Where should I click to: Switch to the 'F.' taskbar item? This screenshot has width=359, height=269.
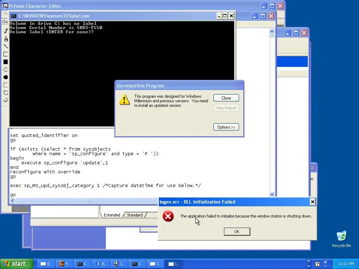click(x=64, y=264)
